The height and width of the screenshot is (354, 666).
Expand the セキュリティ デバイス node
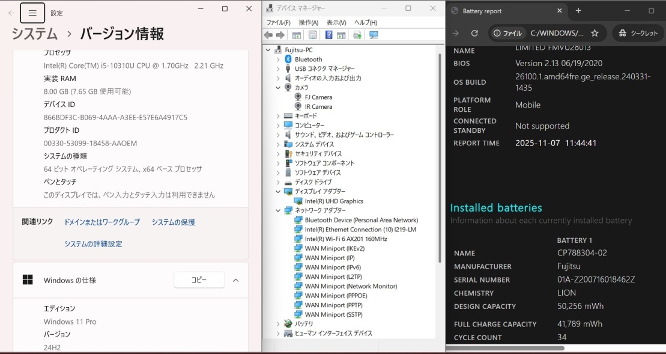click(x=278, y=154)
